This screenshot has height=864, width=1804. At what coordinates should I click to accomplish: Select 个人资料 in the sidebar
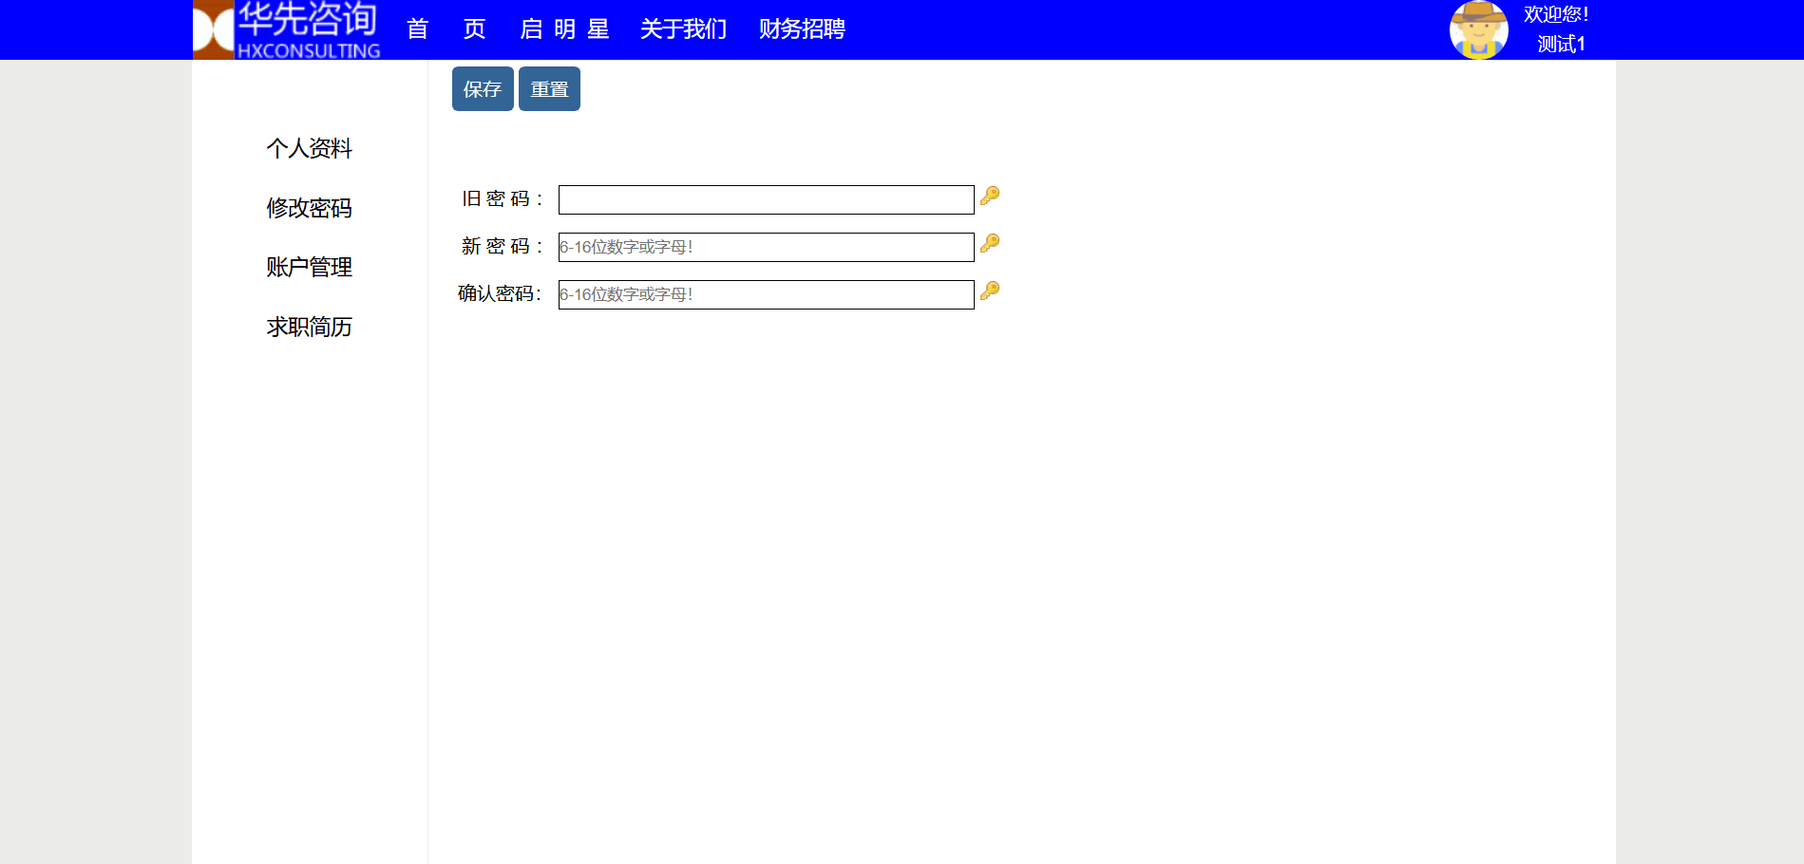309,149
